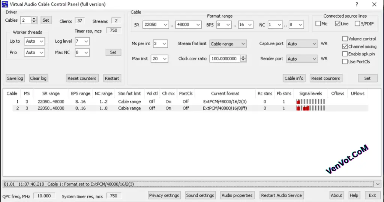Open Audio properties
The height and width of the screenshot is (202, 384).
tap(237, 195)
